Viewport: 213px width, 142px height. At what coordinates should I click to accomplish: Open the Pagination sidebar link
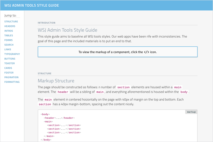pyautogui.click(x=12, y=77)
